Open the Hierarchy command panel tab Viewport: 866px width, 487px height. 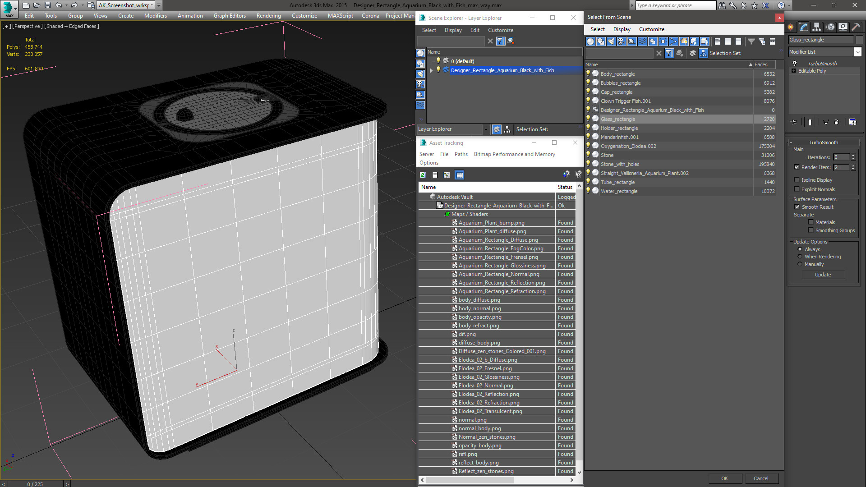[817, 27]
